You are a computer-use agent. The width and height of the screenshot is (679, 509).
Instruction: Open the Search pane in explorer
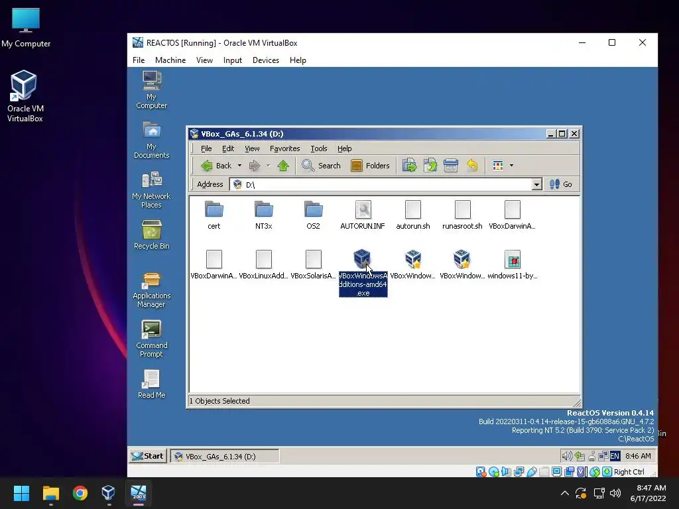click(x=321, y=165)
